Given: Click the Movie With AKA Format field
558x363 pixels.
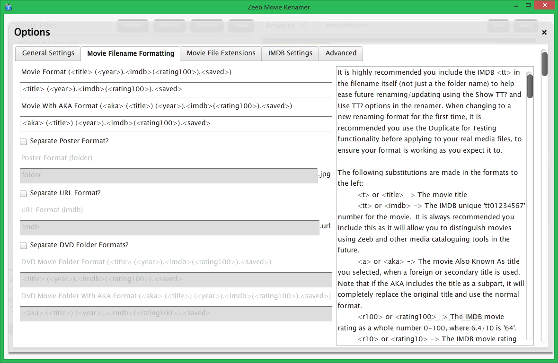Looking at the screenshot, I should tap(176, 123).
